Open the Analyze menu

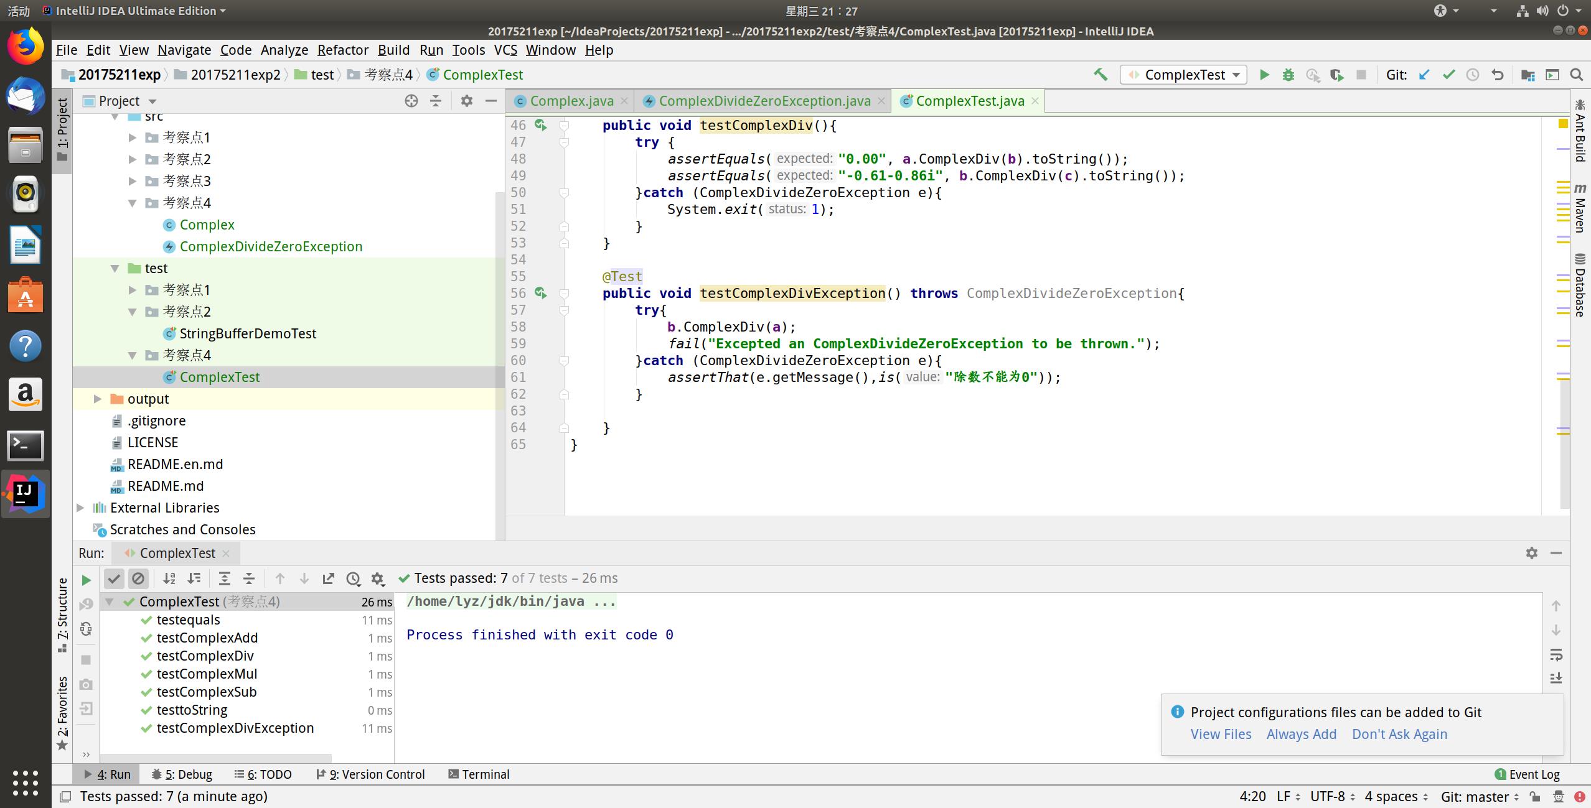click(x=284, y=50)
